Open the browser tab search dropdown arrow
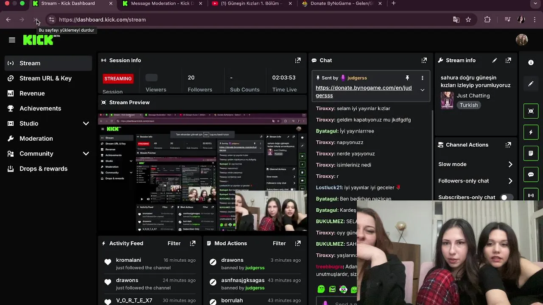The width and height of the screenshot is (543, 305). click(x=535, y=3)
